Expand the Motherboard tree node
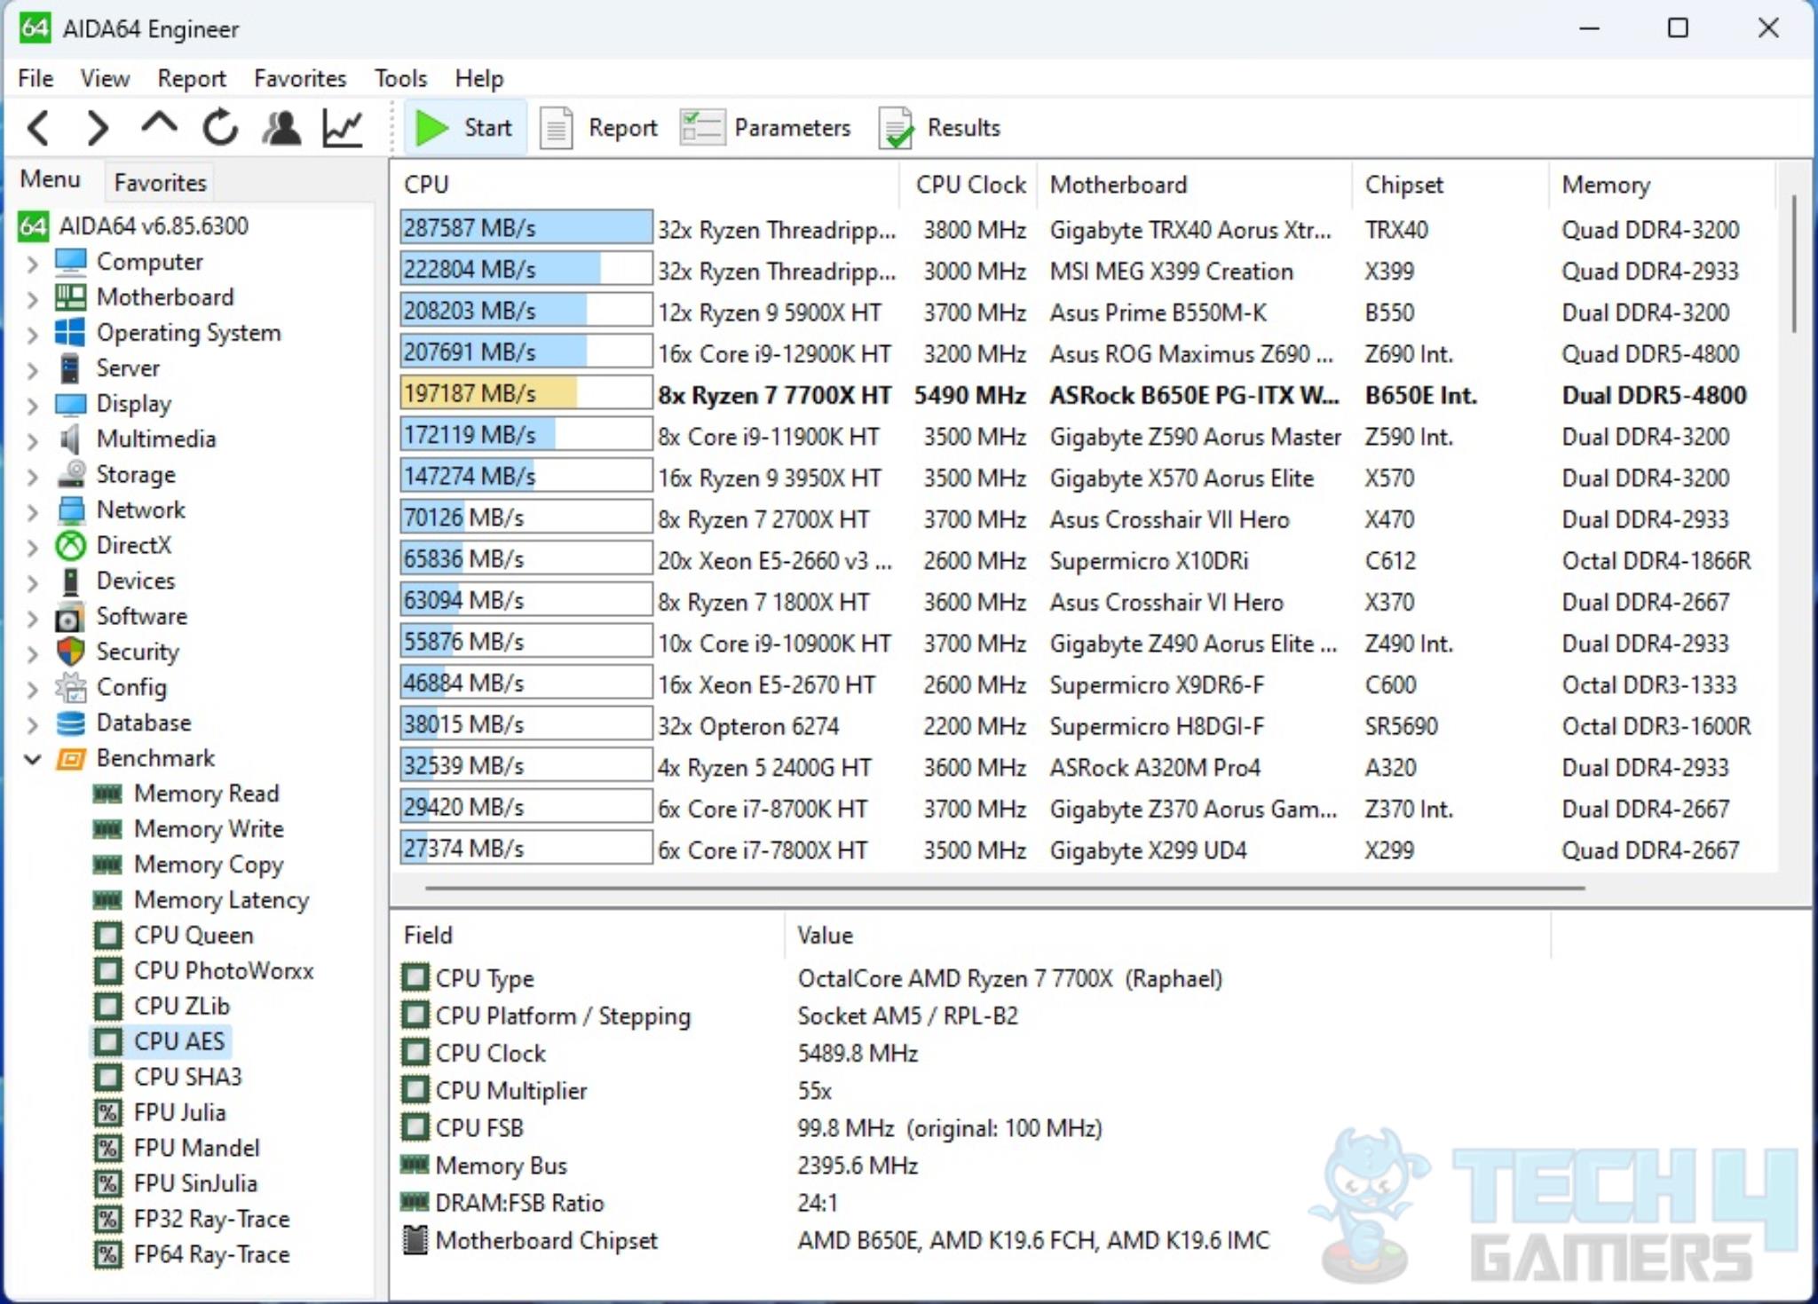 coord(32,299)
